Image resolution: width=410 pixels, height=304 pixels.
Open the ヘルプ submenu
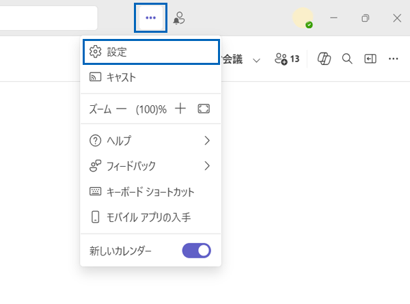pyautogui.click(x=151, y=141)
